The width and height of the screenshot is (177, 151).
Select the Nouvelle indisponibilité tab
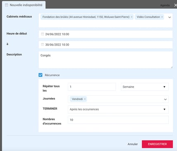[x=24, y=5]
